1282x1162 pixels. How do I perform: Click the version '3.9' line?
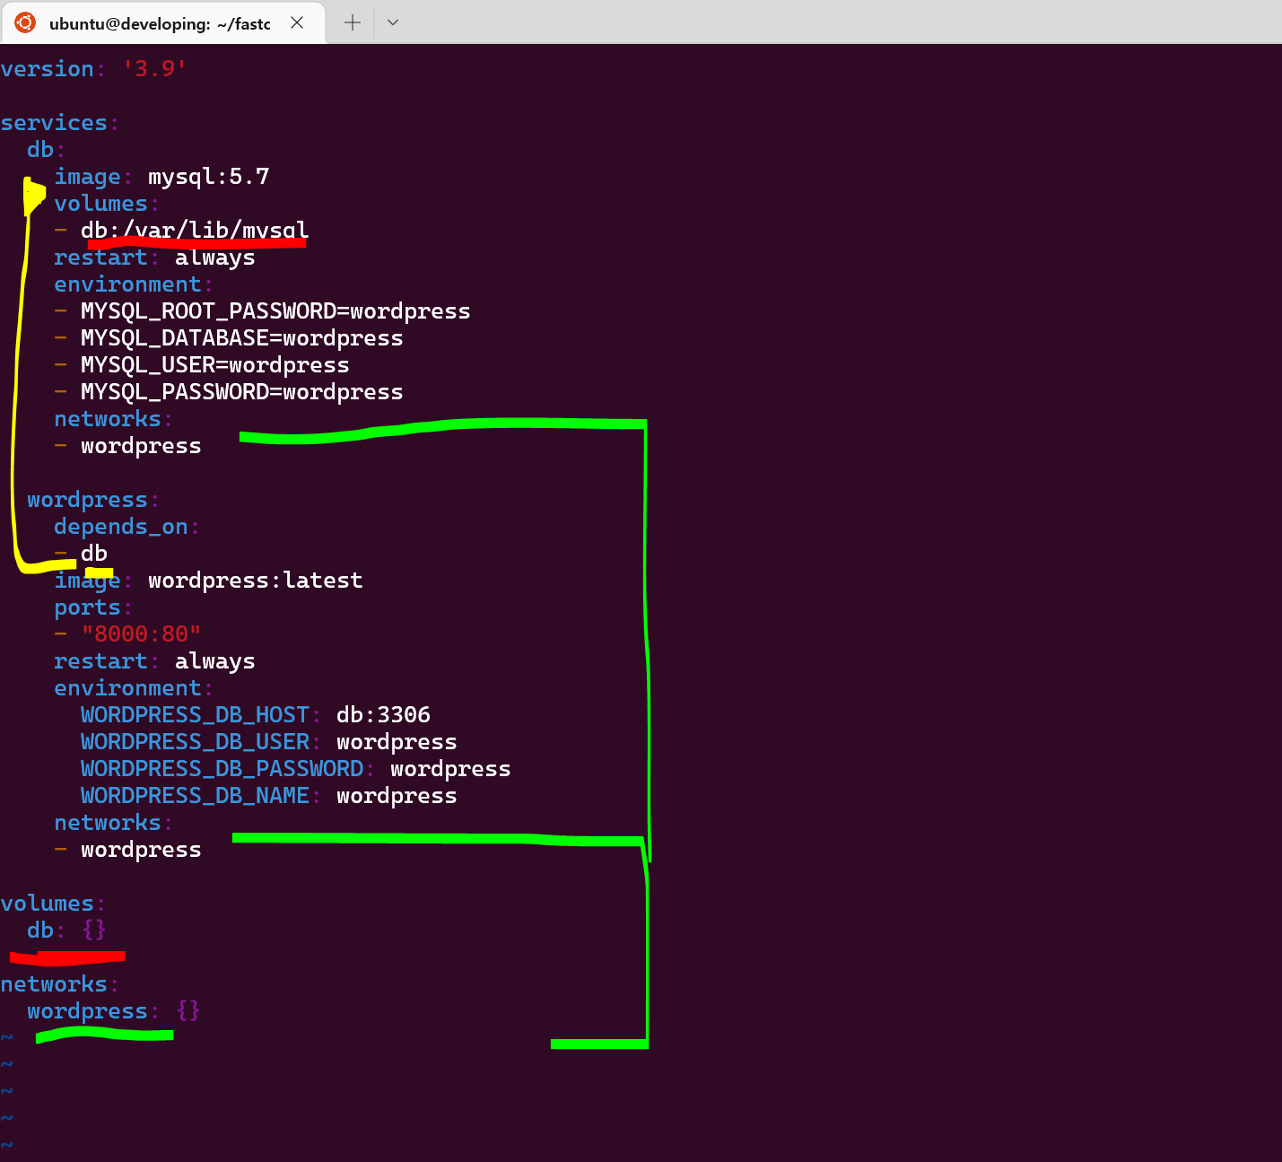coord(93,69)
